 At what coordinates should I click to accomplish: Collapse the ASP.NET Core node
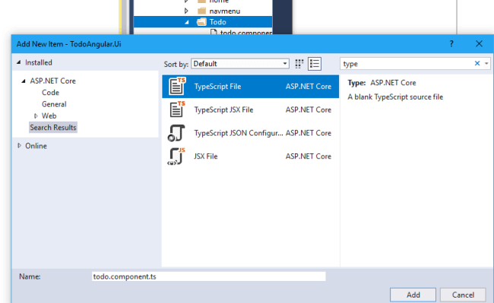[24, 81]
